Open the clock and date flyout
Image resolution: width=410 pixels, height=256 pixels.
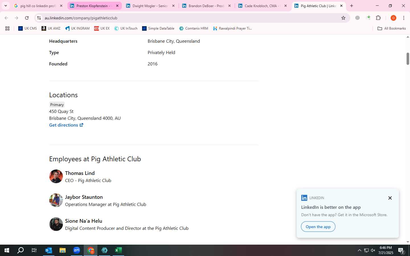[386, 250]
